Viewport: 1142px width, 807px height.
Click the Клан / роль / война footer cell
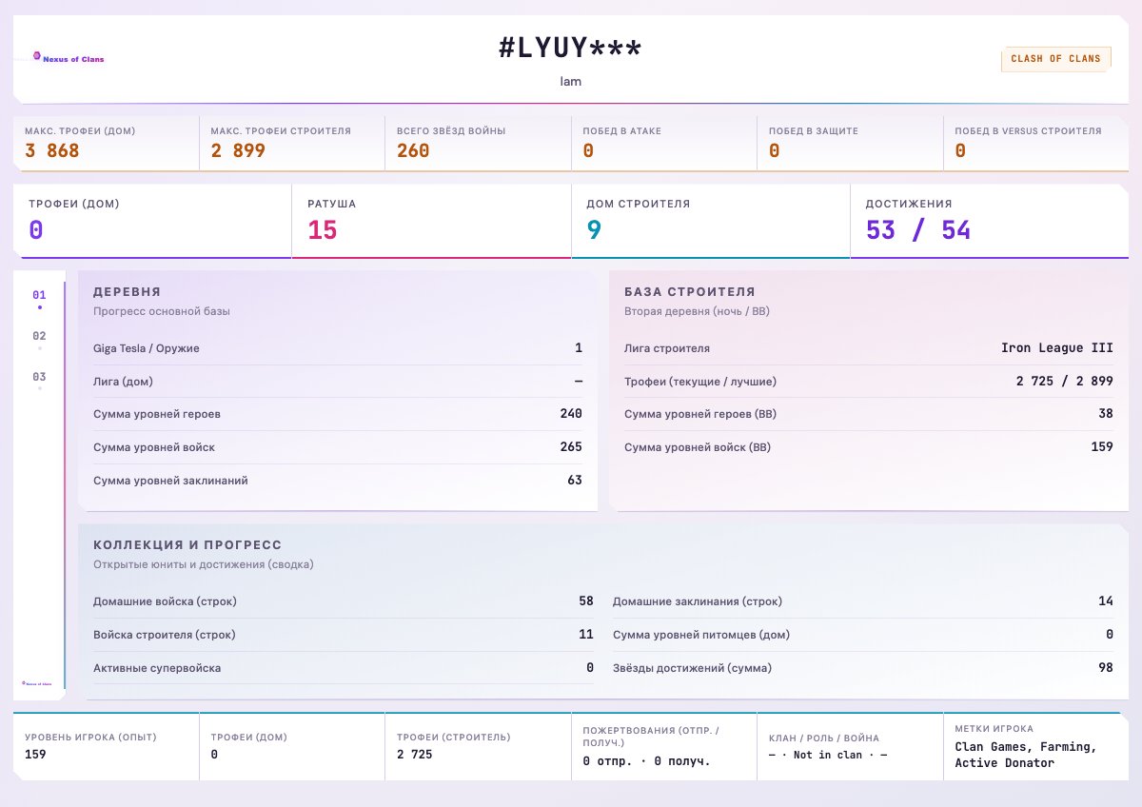tap(850, 747)
